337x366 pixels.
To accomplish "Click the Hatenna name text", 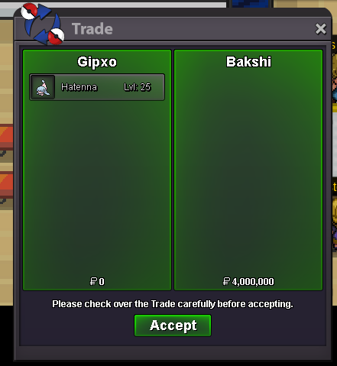I will (x=79, y=87).
